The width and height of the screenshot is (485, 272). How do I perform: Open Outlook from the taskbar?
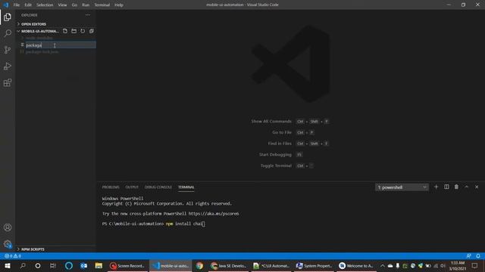click(83, 265)
